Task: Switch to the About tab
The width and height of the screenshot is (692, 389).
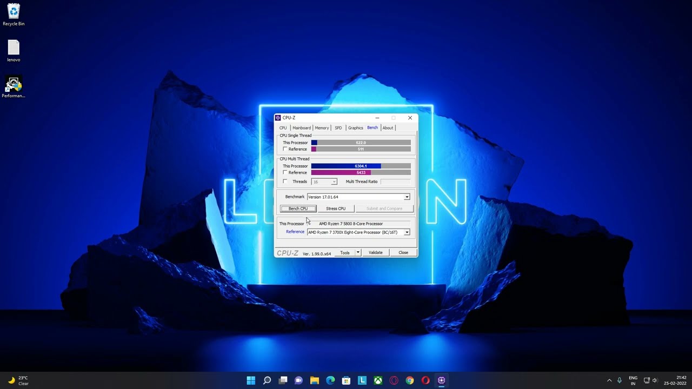Action: click(x=388, y=128)
